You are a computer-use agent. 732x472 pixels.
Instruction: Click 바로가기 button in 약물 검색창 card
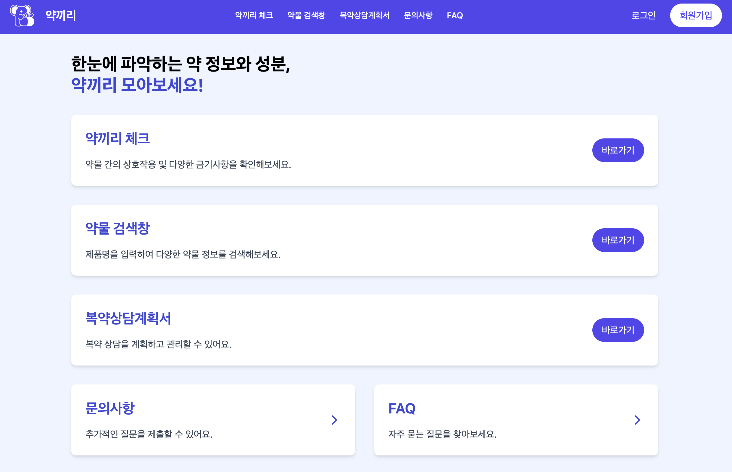pyautogui.click(x=617, y=240)
